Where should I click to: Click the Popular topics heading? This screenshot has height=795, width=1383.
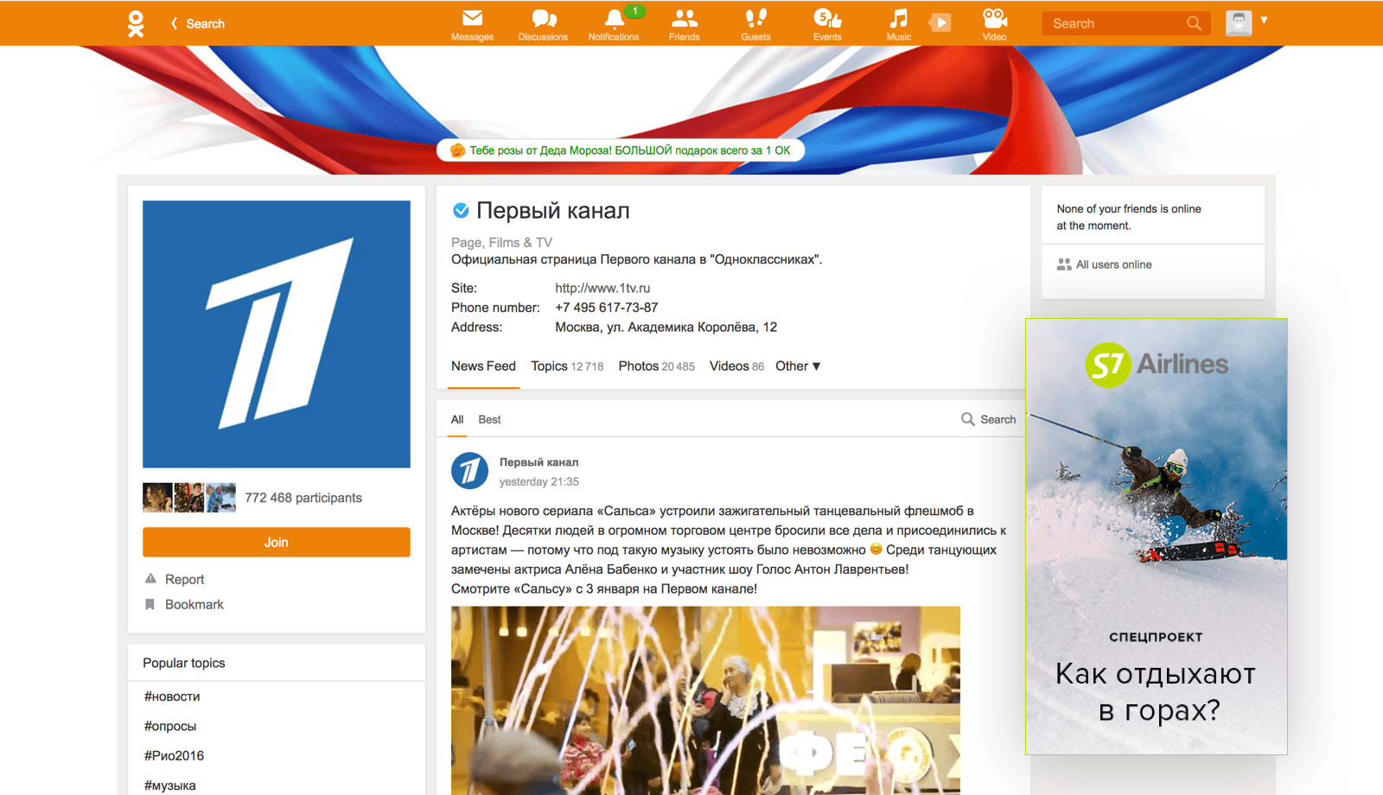184,663
